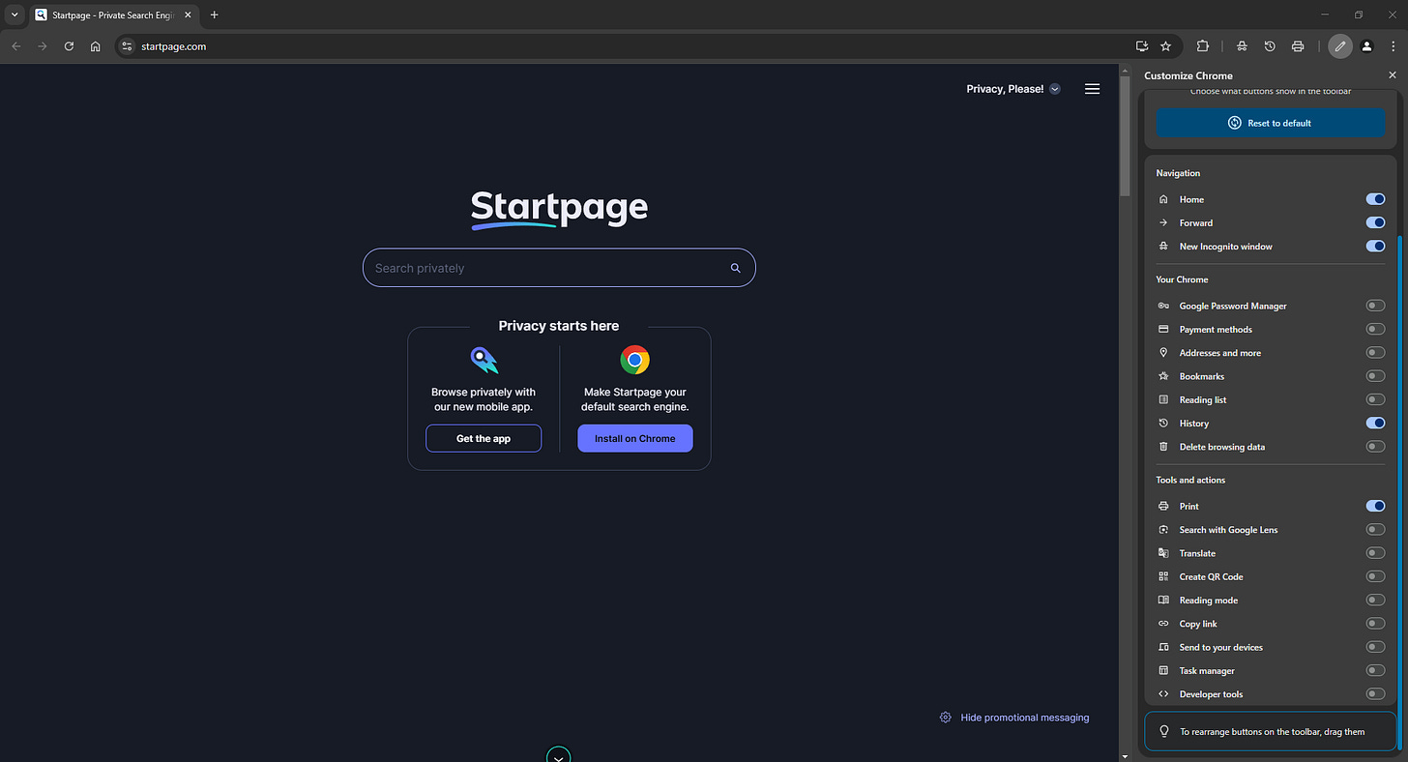Click the magnifier icon in Startpage search box
The image size is (1408, 762).
(736, 268)
